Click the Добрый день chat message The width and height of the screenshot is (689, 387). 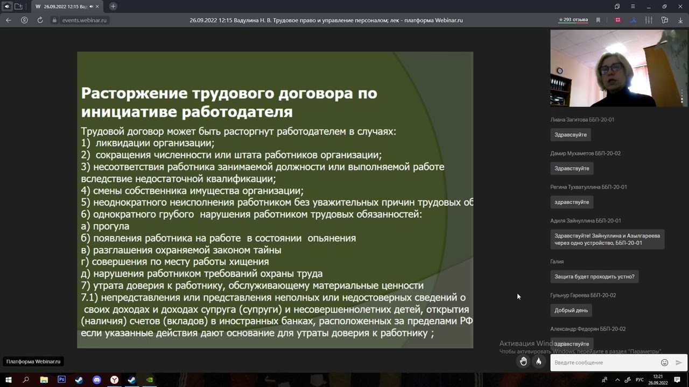[571, 310]
